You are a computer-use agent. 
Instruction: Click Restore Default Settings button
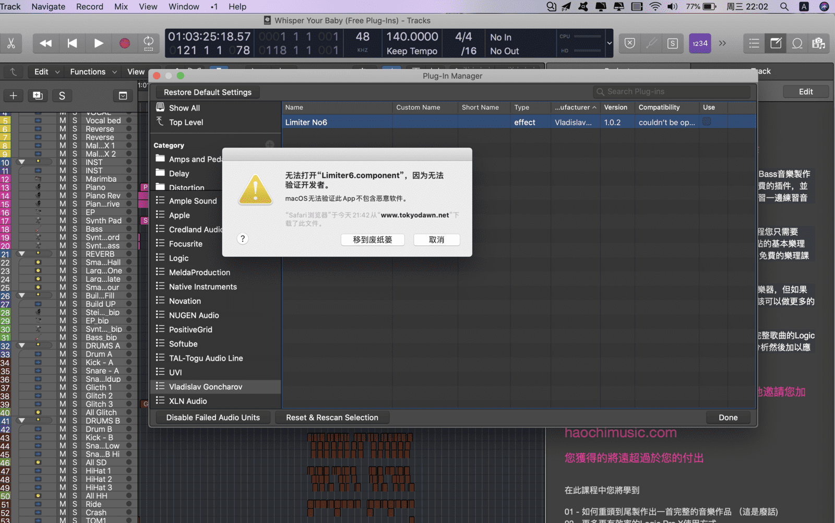[208, 92]
